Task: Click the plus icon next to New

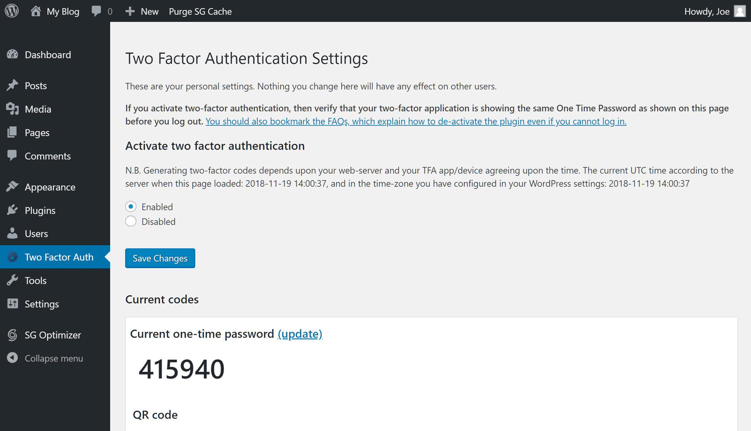Action: [130, 11]
